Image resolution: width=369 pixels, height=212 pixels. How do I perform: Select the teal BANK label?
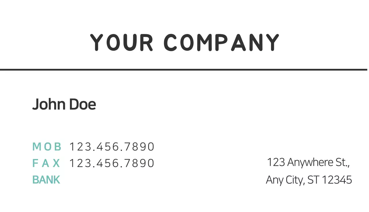pyautogui.click(x=46, y=180)
